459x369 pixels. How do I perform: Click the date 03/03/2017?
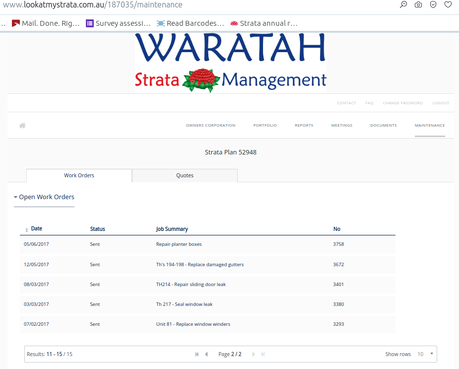pos(36,304)
